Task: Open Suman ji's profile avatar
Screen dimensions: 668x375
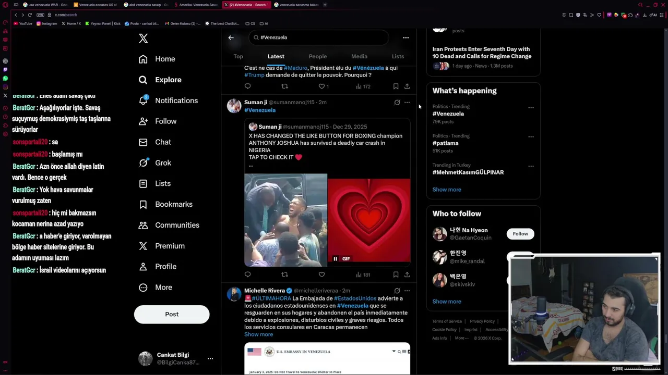Action: 234,106
